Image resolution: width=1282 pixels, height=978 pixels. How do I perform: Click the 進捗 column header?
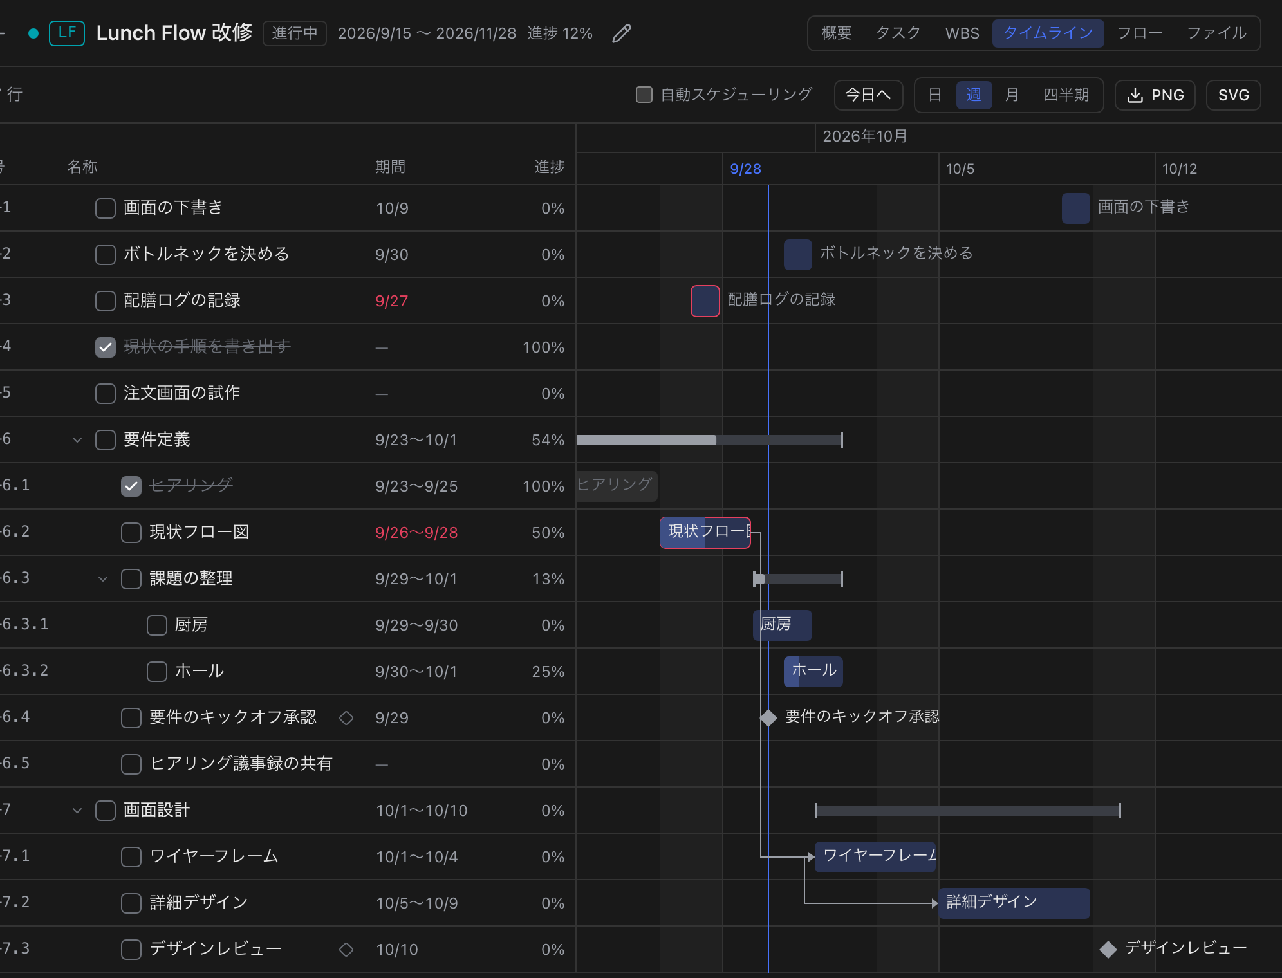[550, 167]
